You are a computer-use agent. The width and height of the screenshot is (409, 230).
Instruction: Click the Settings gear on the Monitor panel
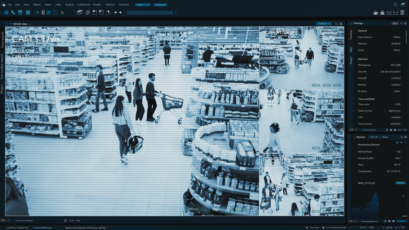pyautogui.click(x=405, y=137)
